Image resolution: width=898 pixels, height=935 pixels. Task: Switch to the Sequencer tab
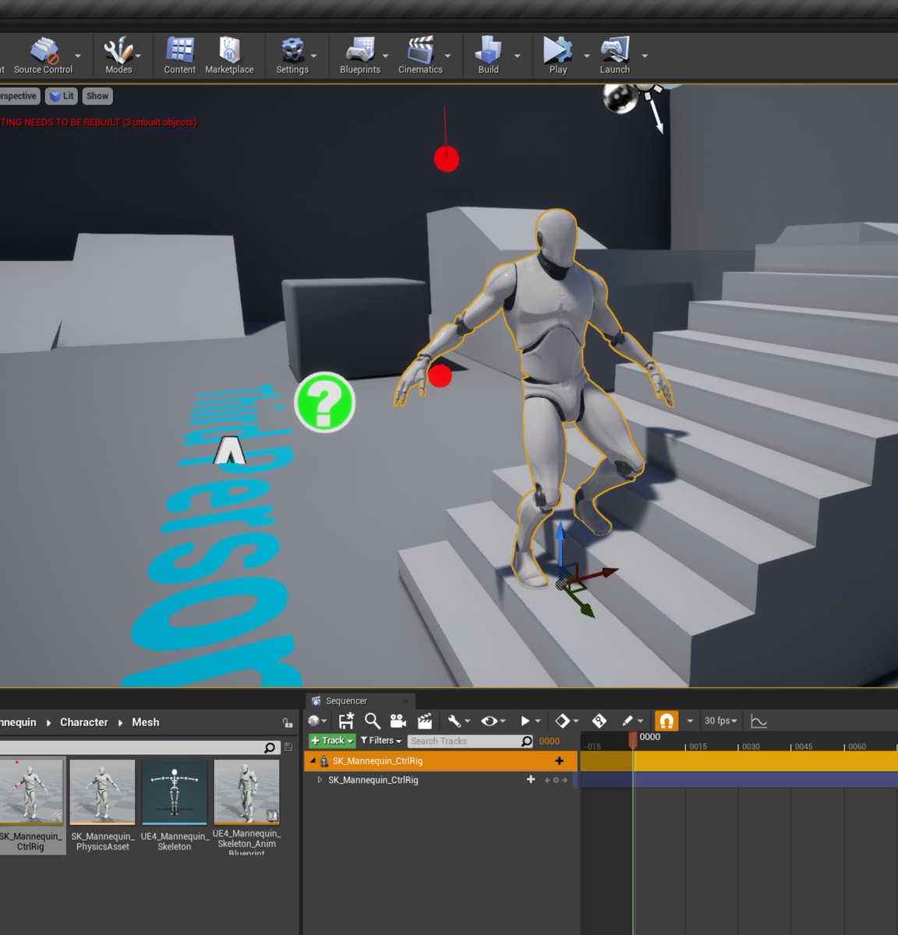coord(345,700)
